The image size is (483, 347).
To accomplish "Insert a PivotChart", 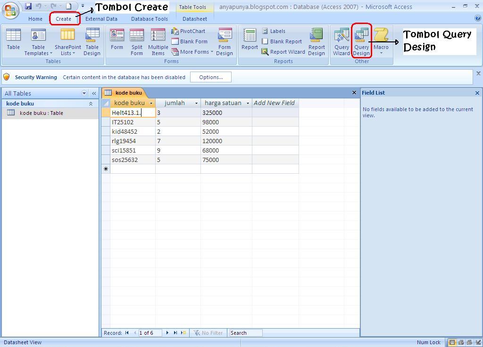I will [x=188, y=31].
